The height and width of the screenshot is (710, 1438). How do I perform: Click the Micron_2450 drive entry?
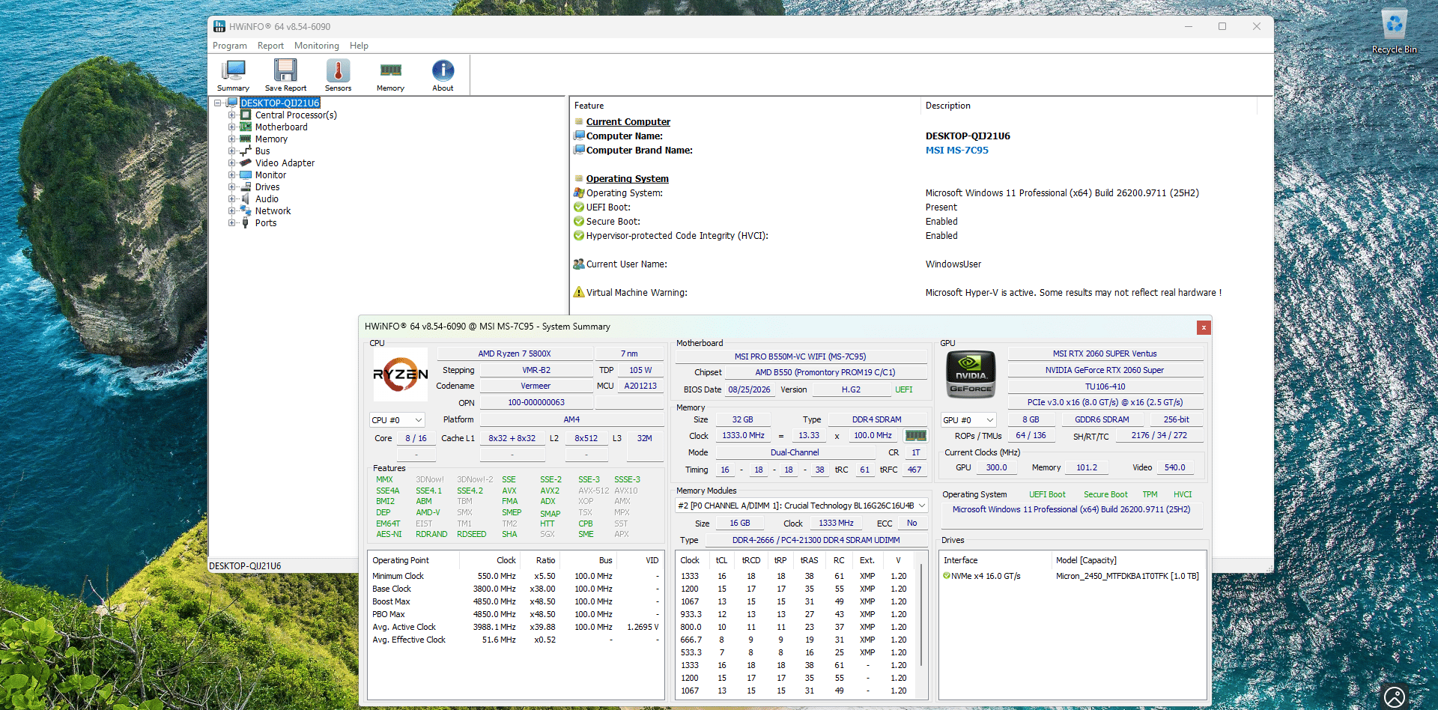tap(1127, 576)
